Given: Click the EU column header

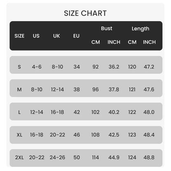Looking at the screenshot, I should click(76, 36).
